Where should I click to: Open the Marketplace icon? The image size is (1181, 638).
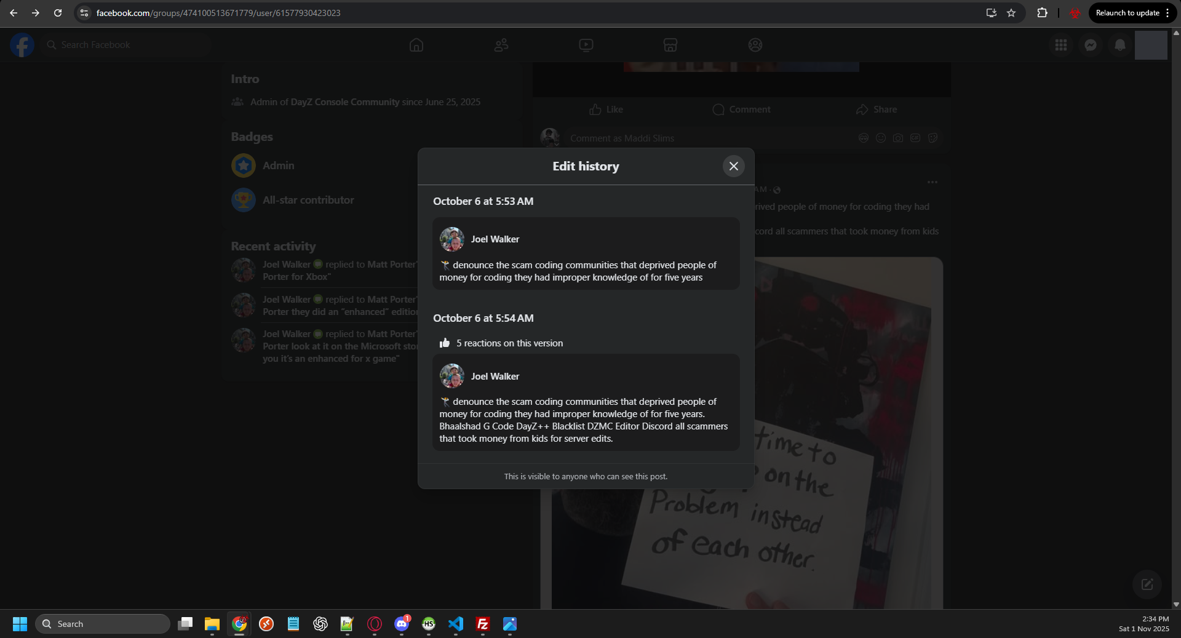(670, 45)
